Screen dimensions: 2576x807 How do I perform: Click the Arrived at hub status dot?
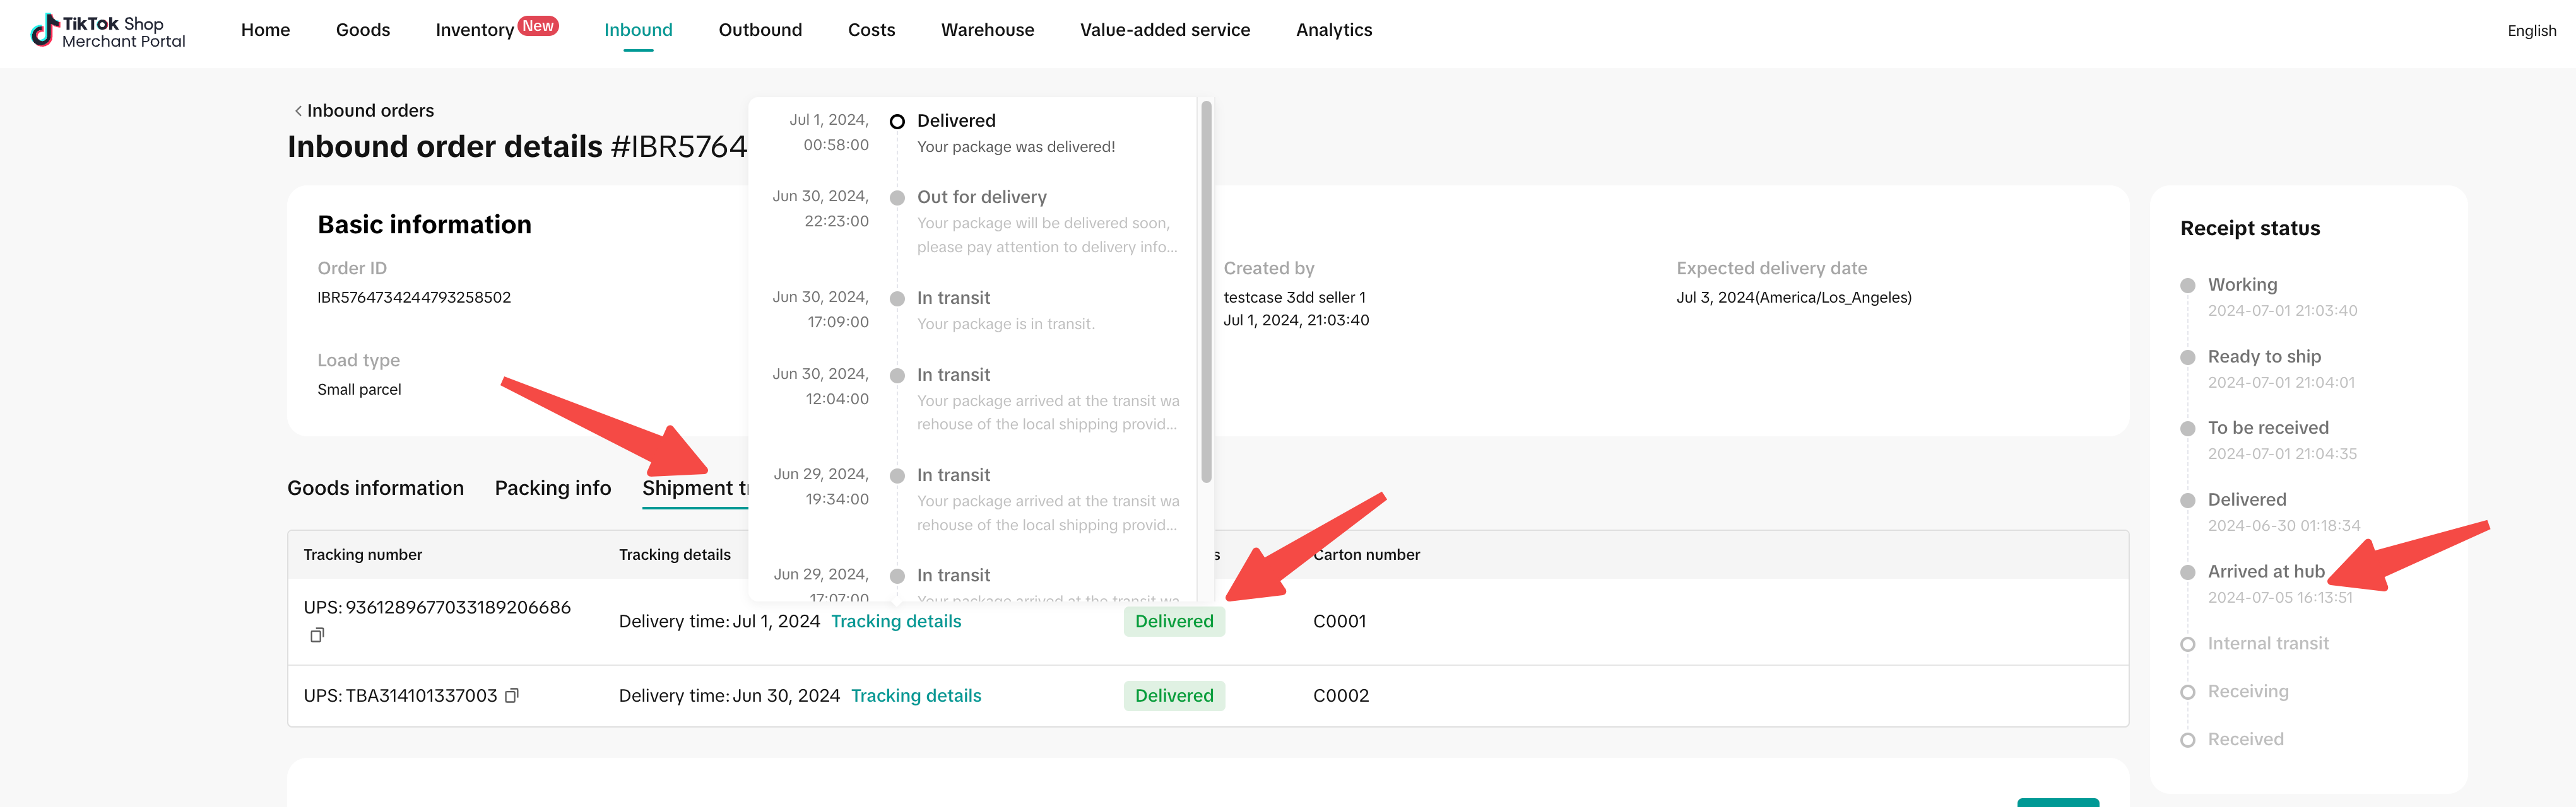[x=2187, y=572]
